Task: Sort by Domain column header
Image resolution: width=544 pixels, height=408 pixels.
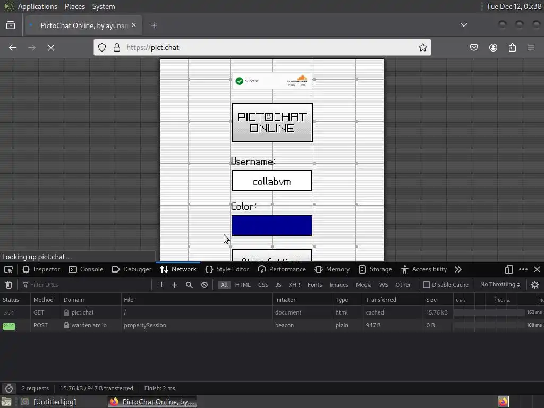Action: pyautogui.click(x=91, y=300)
